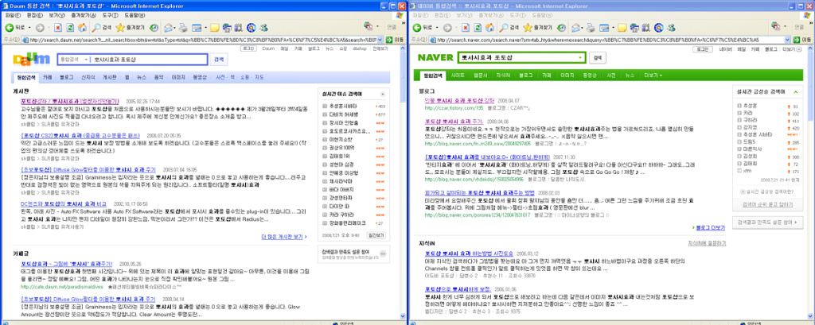Click down arrow of Daum window scrollbar
815x325 pixels.
click(x=404, y=317)
